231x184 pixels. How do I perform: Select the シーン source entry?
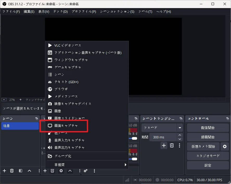(87, 75)
